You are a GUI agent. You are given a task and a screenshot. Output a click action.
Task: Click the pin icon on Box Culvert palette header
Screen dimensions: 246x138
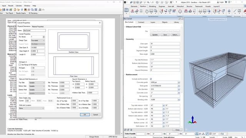(x=180, y=19)
